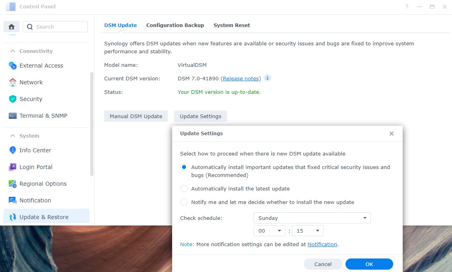Open Terminal & SNMP settings

[47, 116]
